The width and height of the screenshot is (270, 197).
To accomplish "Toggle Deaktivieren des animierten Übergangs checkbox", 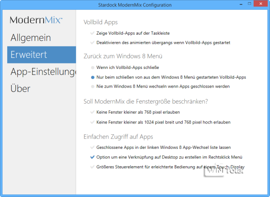I will click(92, 42).
